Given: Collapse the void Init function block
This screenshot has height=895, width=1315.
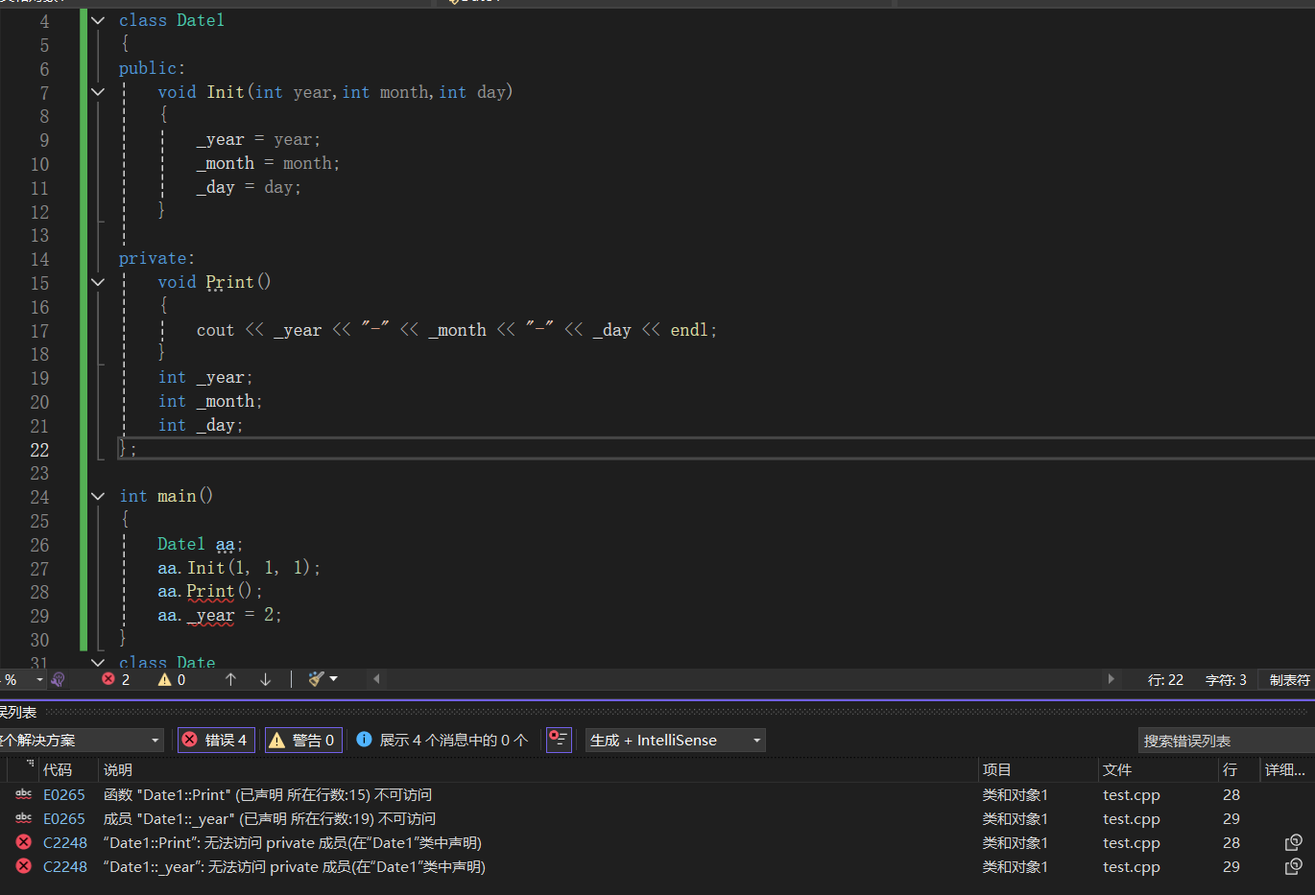Looking at the screenshot, I should [x=98, y=92].
